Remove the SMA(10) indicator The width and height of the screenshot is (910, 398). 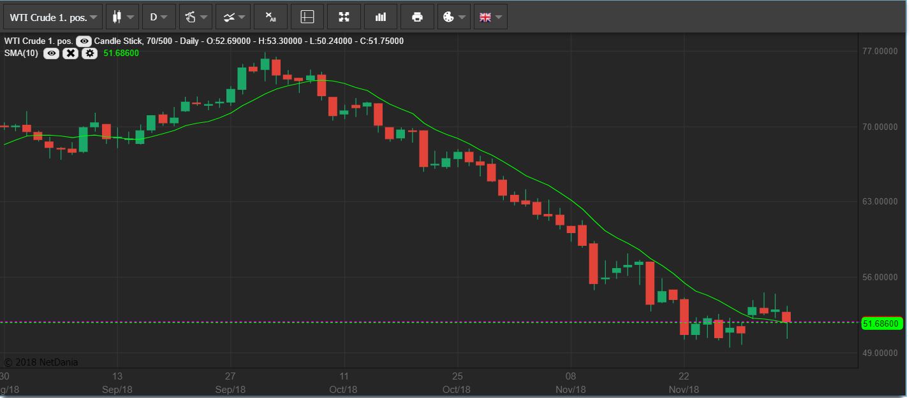70,53
